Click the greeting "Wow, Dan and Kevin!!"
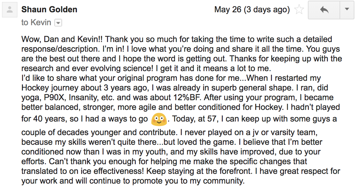357x192 pixels. pos(62,39)
